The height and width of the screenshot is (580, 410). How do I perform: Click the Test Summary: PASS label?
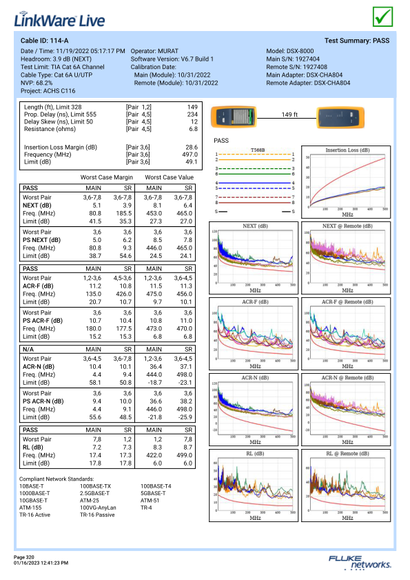tap(357, 41)
